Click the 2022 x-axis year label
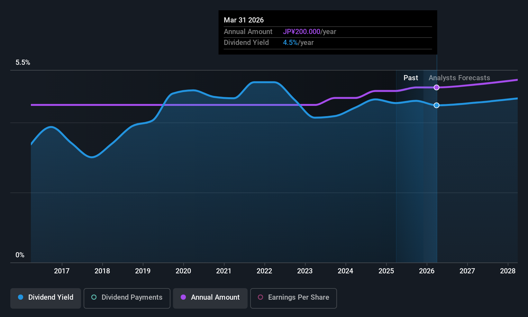The height and width of the screenshot is (317, 528). (264, 271)
